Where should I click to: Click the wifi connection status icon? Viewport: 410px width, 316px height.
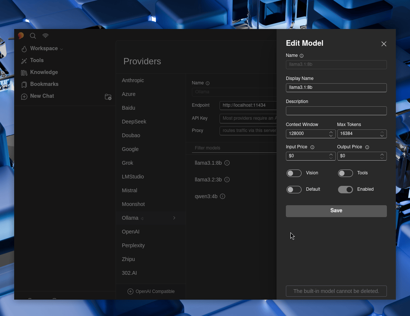pyautogui.click(x=45, y=36)
